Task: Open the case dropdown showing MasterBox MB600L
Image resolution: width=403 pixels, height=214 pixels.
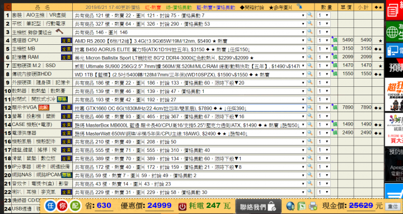Action: pos(190,125)
